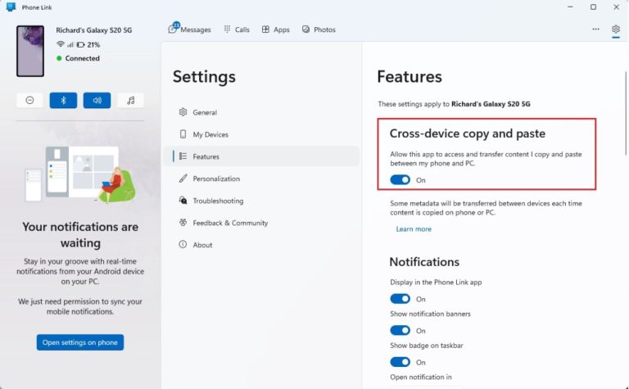Click the Notifications section heading

(x=424, y=262)
